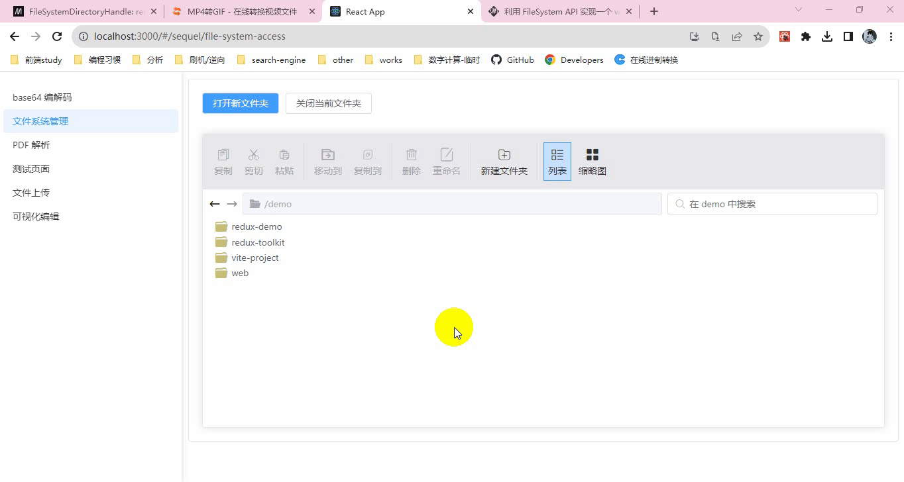Click the Copy (复制) toolbar icon
The height and width of the screenshot is (482, 904).
(x=223, y=154)
